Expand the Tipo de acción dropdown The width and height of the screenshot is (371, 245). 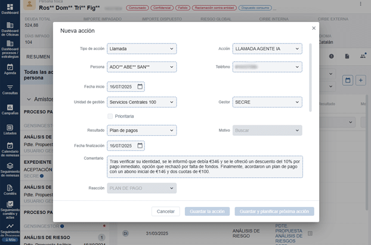pyautogui.click(x=142, y=49)
